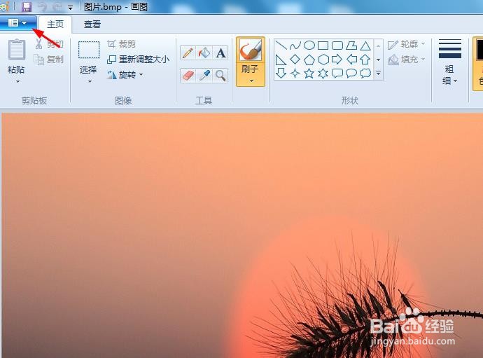Click the 刷子 brush icon

[x=251, y=50]
